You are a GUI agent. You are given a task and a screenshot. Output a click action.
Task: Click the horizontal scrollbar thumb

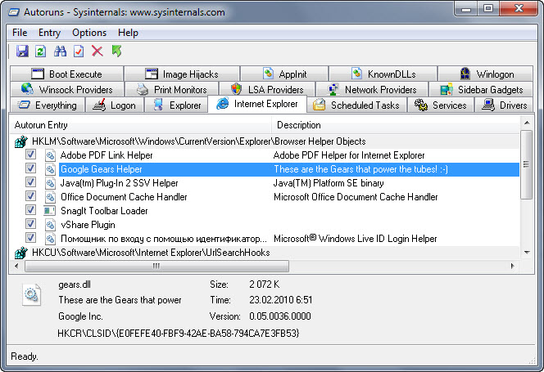click(156, 266)
